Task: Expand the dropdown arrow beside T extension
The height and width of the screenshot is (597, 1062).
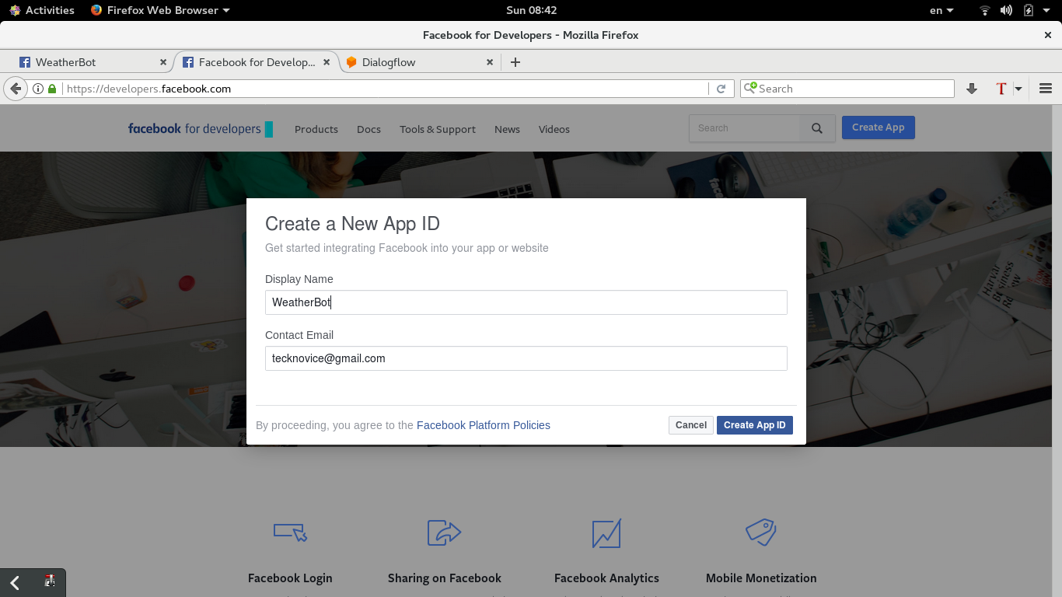Action: tap(1018, 89)
